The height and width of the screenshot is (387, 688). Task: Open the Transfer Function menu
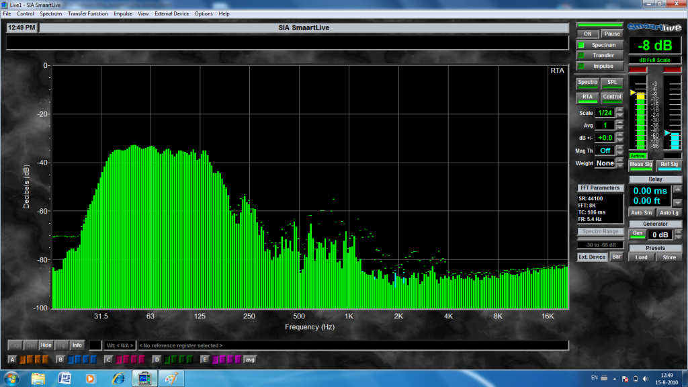(87, 13)
